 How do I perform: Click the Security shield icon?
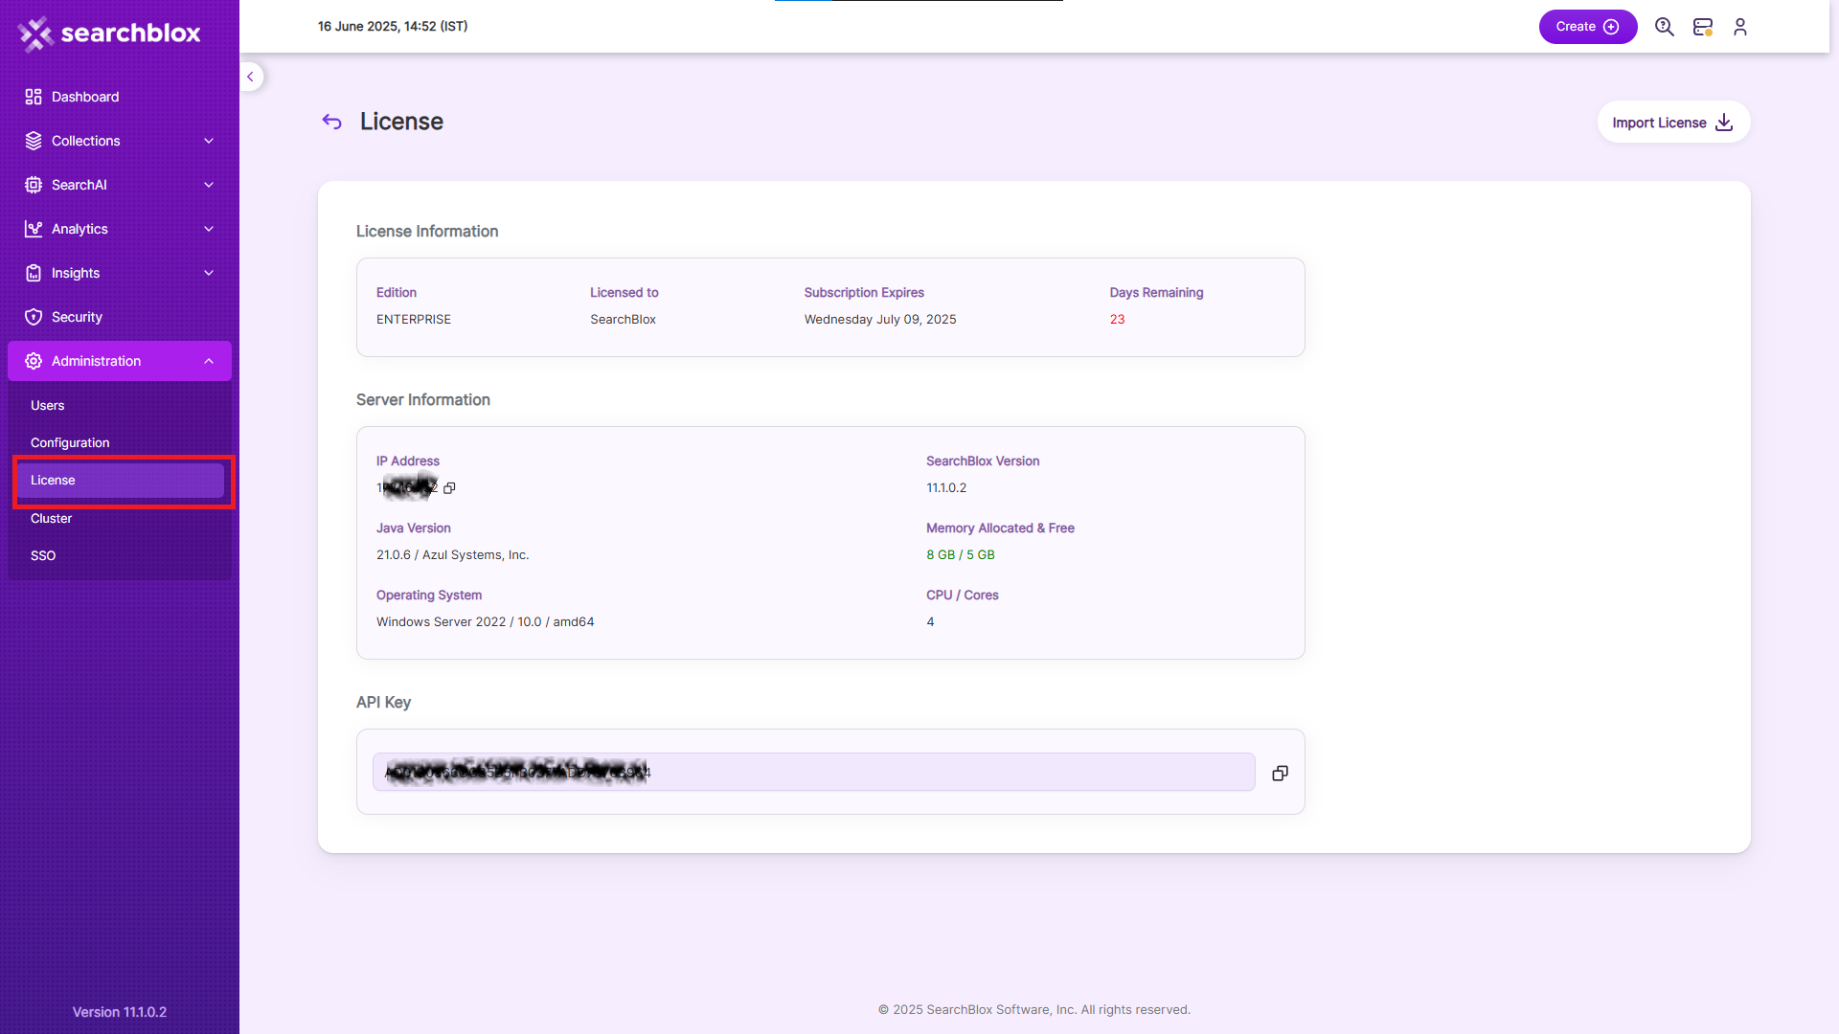(34, 317)
